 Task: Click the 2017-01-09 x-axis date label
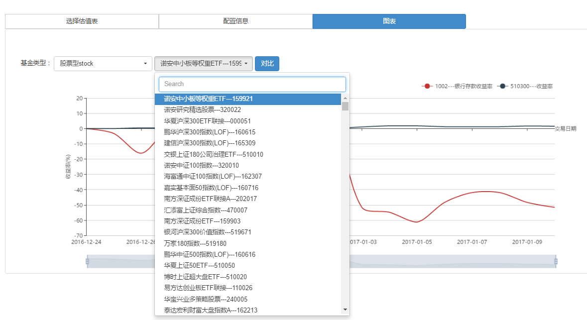click(x=527, y=242)
